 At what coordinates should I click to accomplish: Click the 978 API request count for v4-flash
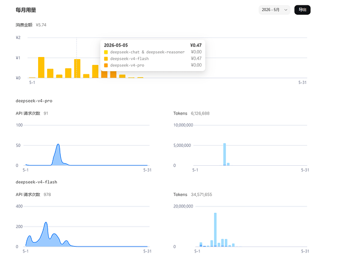47,194
